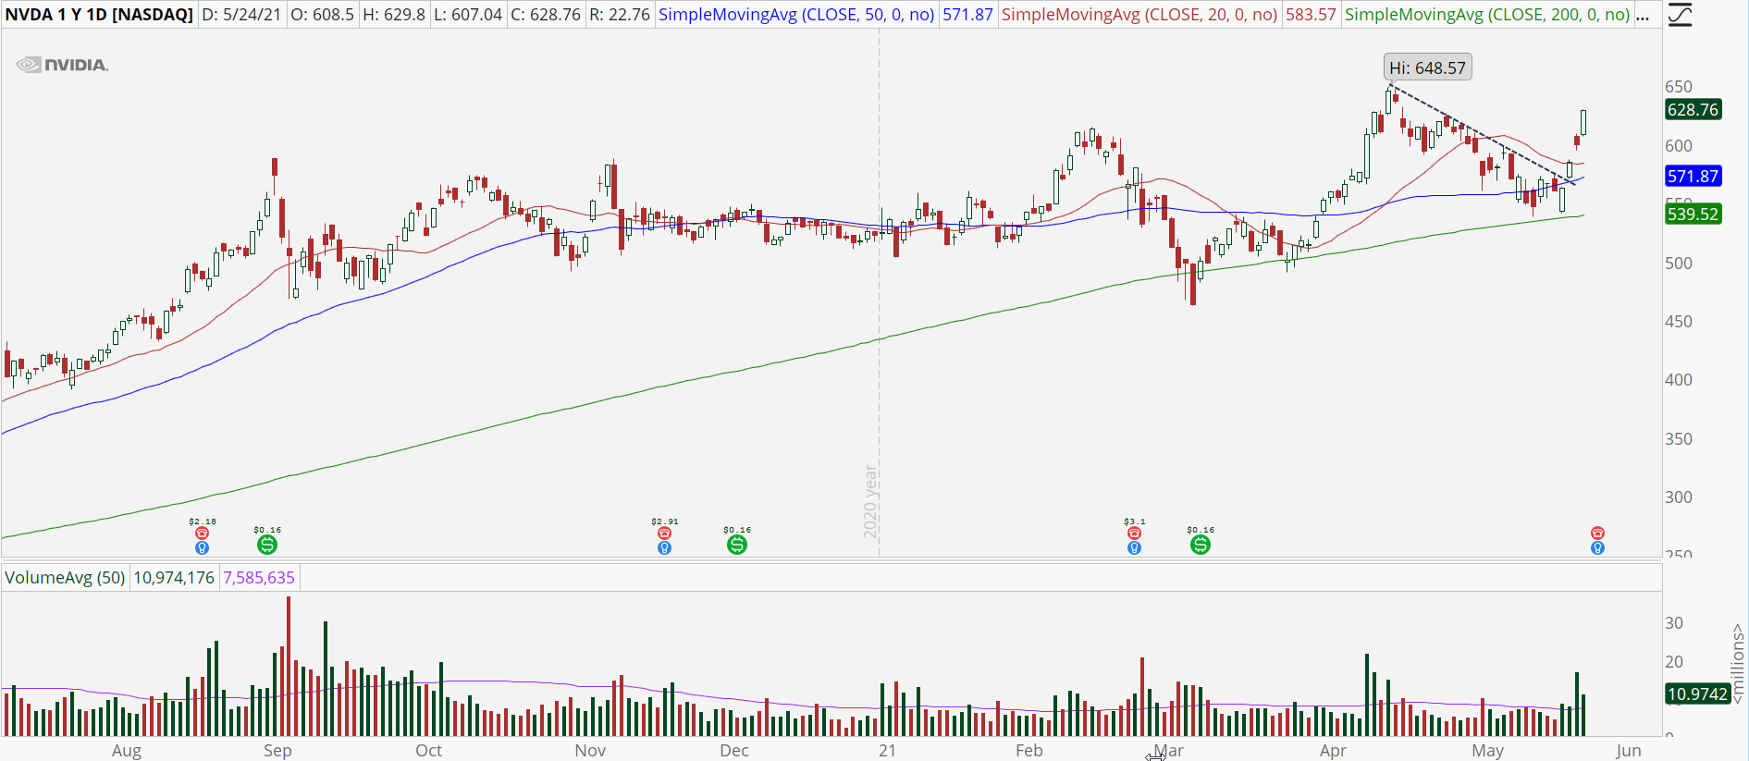1749x761 pixels.
Task: Select the green dividend icon near March
Action: [x=1201, y=545]
